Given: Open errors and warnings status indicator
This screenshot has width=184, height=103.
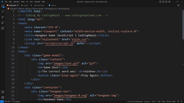Looking at the screenshot, I should pyautogui.click(x=8, y=102).
